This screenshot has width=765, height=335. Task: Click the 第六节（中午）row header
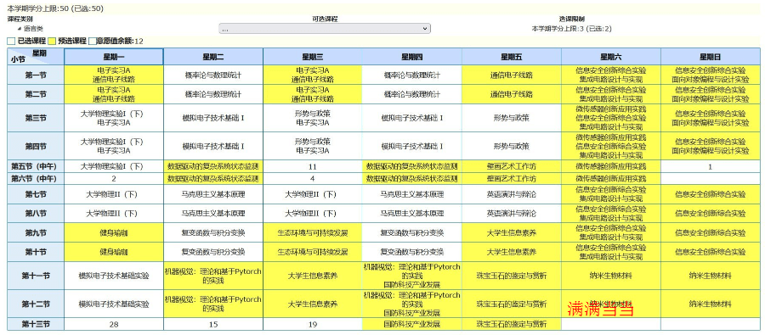point(36,179)
